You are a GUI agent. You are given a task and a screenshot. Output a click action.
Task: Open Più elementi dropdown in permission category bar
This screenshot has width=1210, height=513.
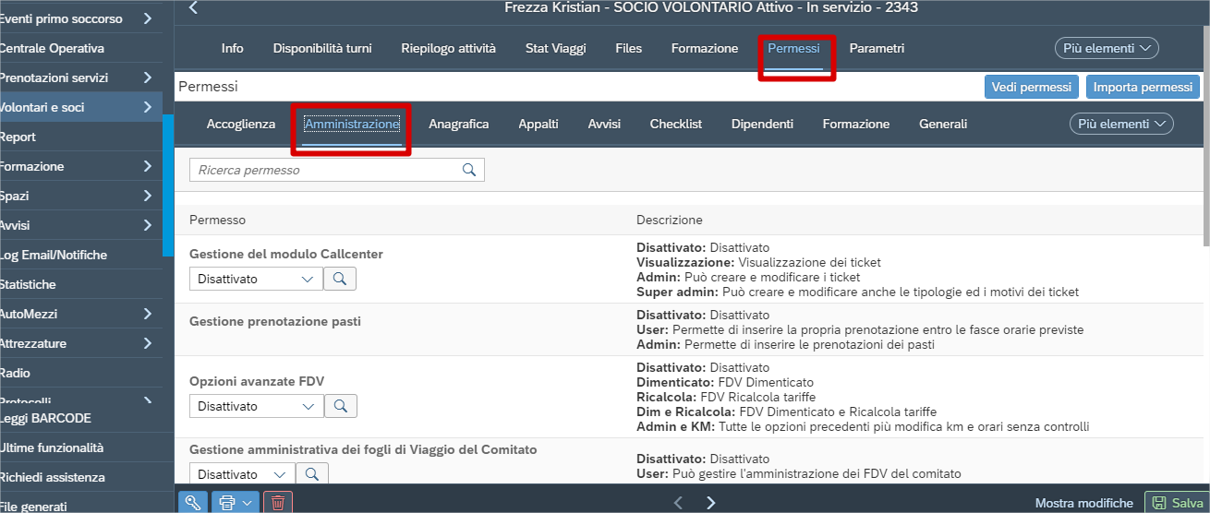click(1121, 124)
